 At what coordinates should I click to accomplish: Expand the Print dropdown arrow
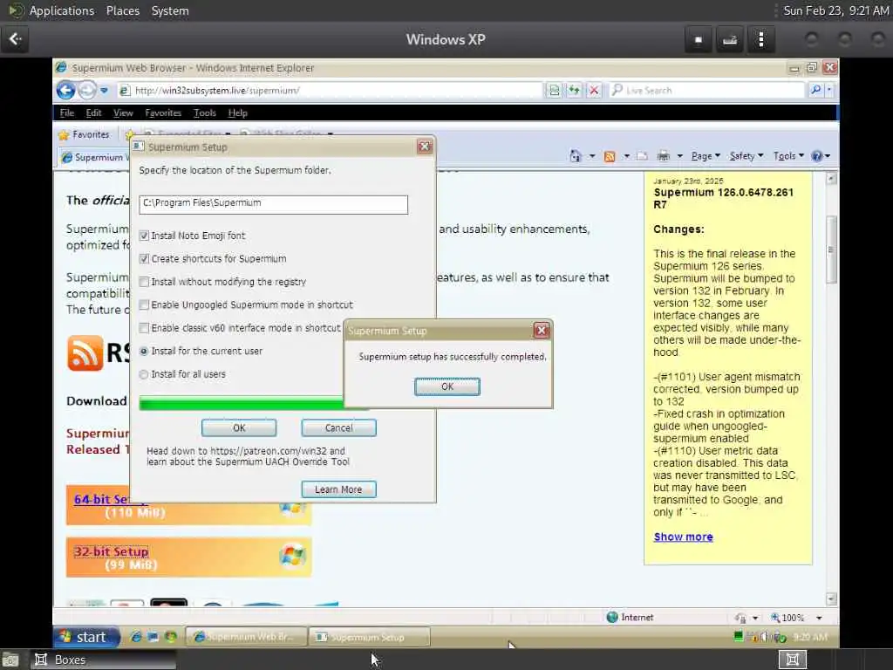679,156
